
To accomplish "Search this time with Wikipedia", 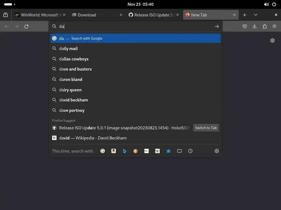I will pyautogui.click(x=157, y=151).
